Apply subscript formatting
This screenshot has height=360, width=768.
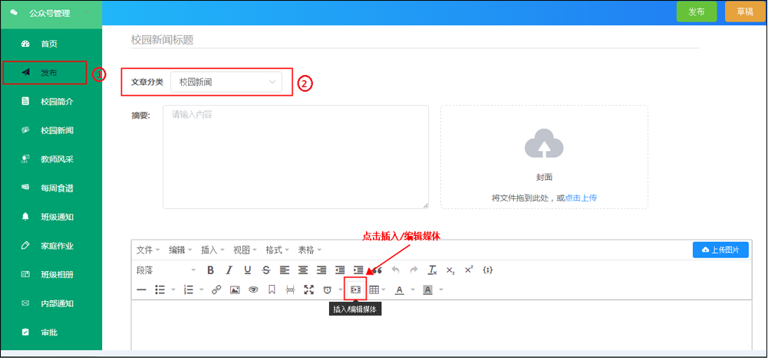coord(450,270)
